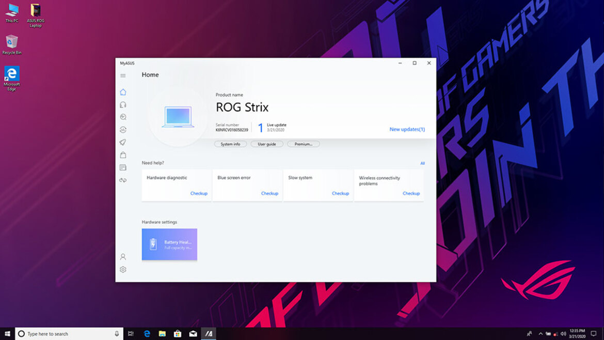Click the serial number K6NRCV016058239

(232, 130)
